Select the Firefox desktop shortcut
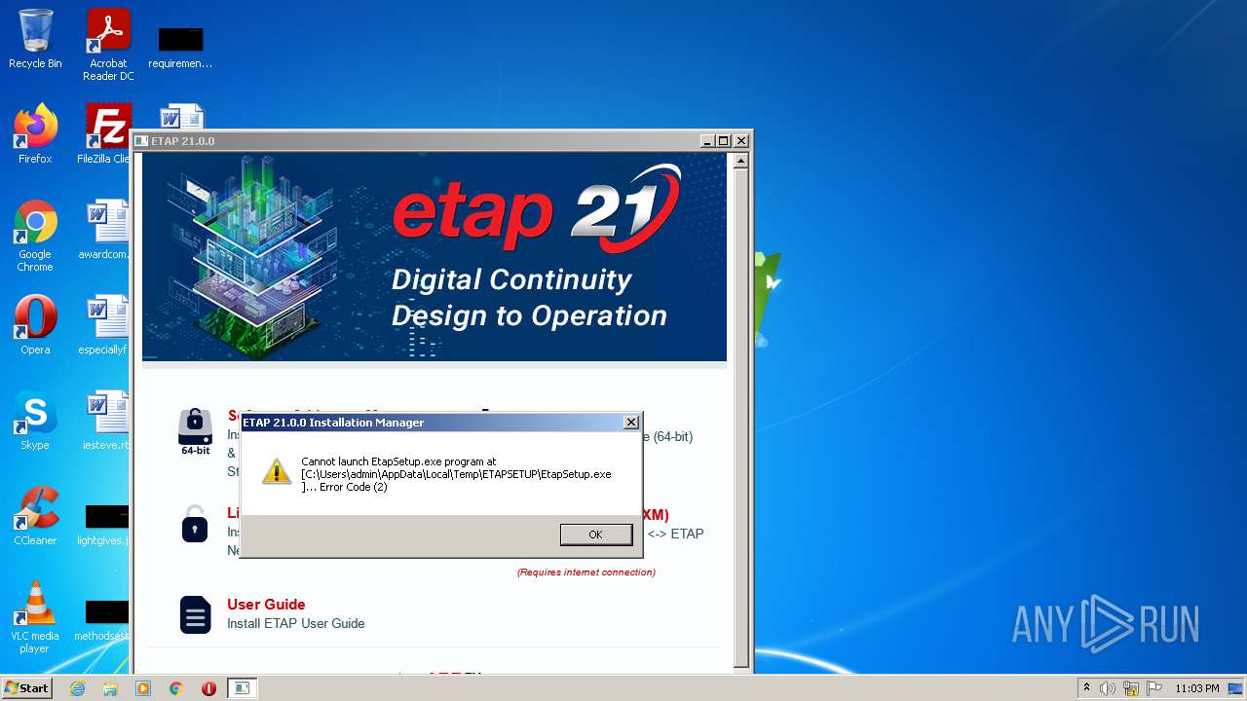The width and height of the screenshot is (1247, 701). (35, 134)
